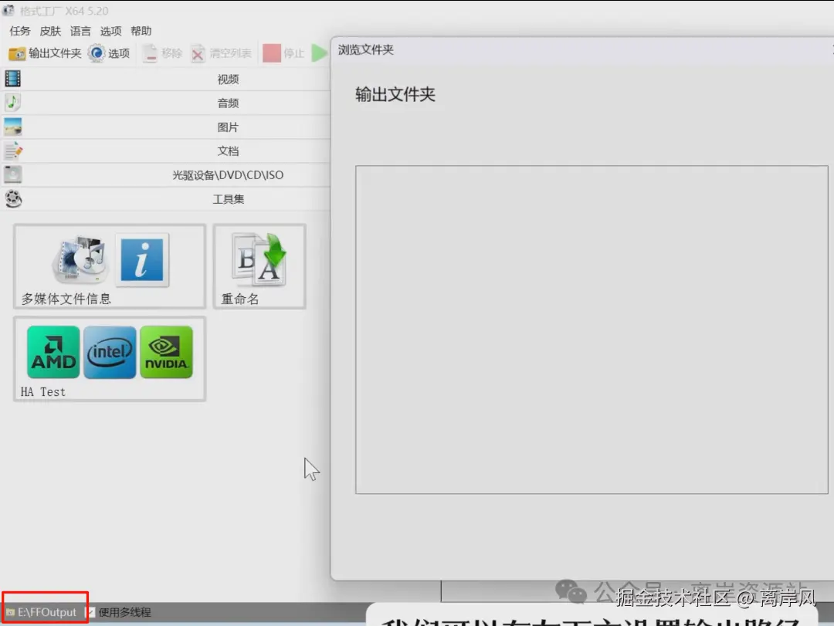
Task: Expand the 工具集 tools section
Action: [229, 198]
